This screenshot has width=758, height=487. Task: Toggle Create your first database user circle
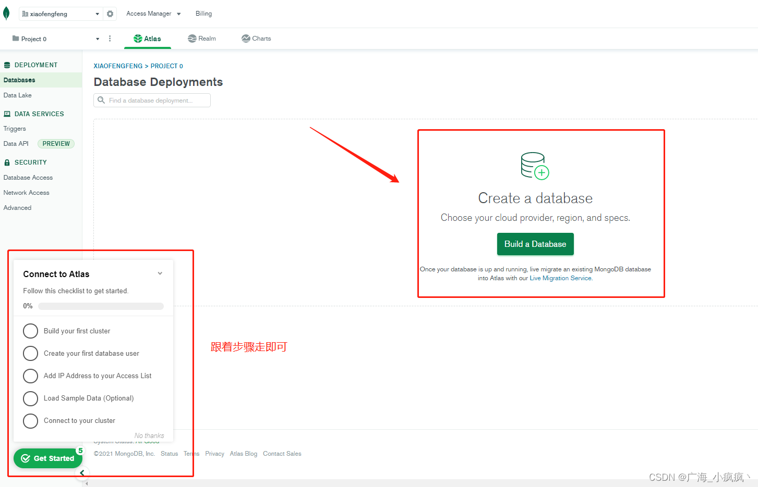tap(31, 354)
